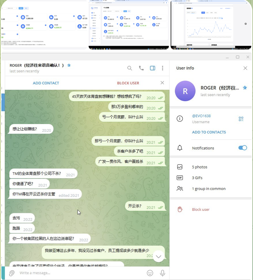Click the paperclip attach icon
Image resolution: width=253 pixels, height=280 pixels.
pos(11,273)
